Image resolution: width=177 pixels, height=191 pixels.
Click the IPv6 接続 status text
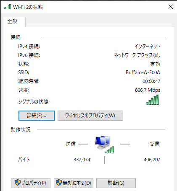(x=137, y=55)
